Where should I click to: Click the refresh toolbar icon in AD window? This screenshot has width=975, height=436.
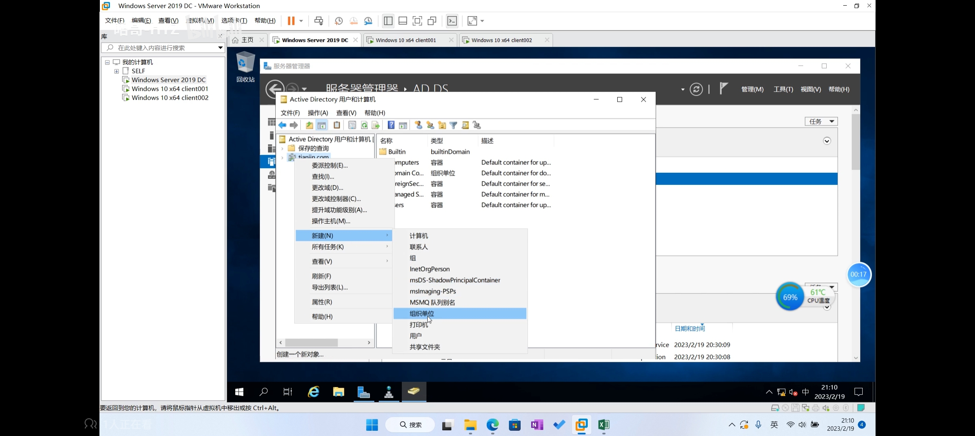(364, 125)
